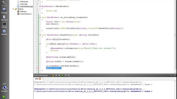Open the Справка (Help) mode

[4, 32]
